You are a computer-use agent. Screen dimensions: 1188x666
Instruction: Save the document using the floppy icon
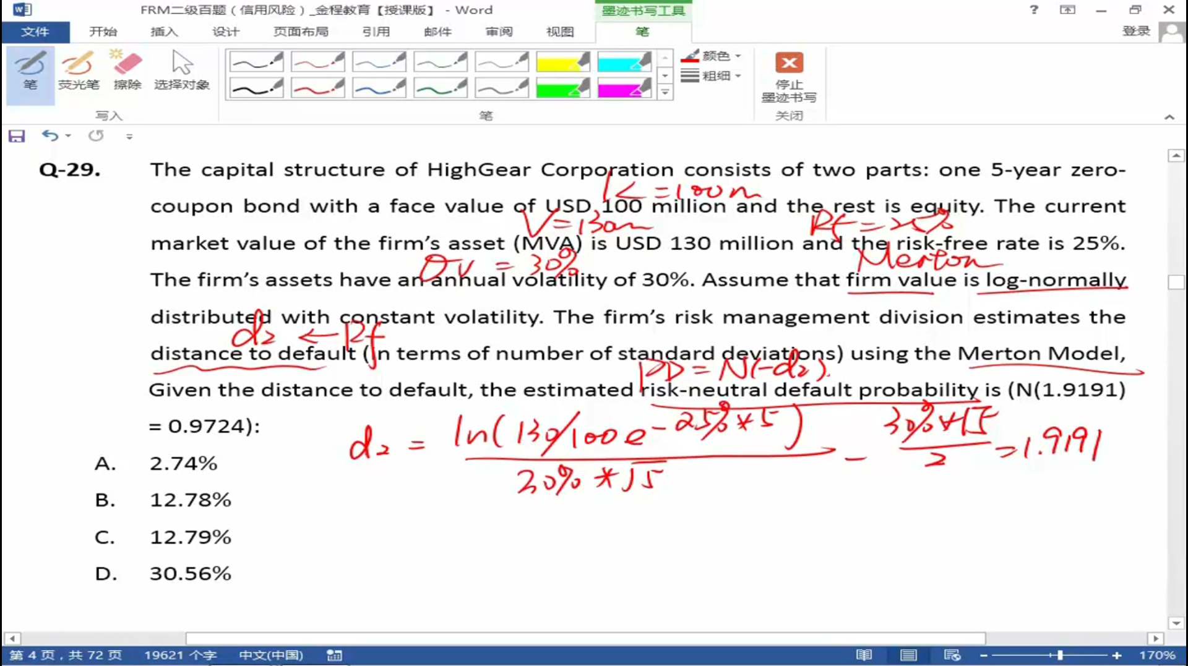pyautogui.click(x=17, y=136)
